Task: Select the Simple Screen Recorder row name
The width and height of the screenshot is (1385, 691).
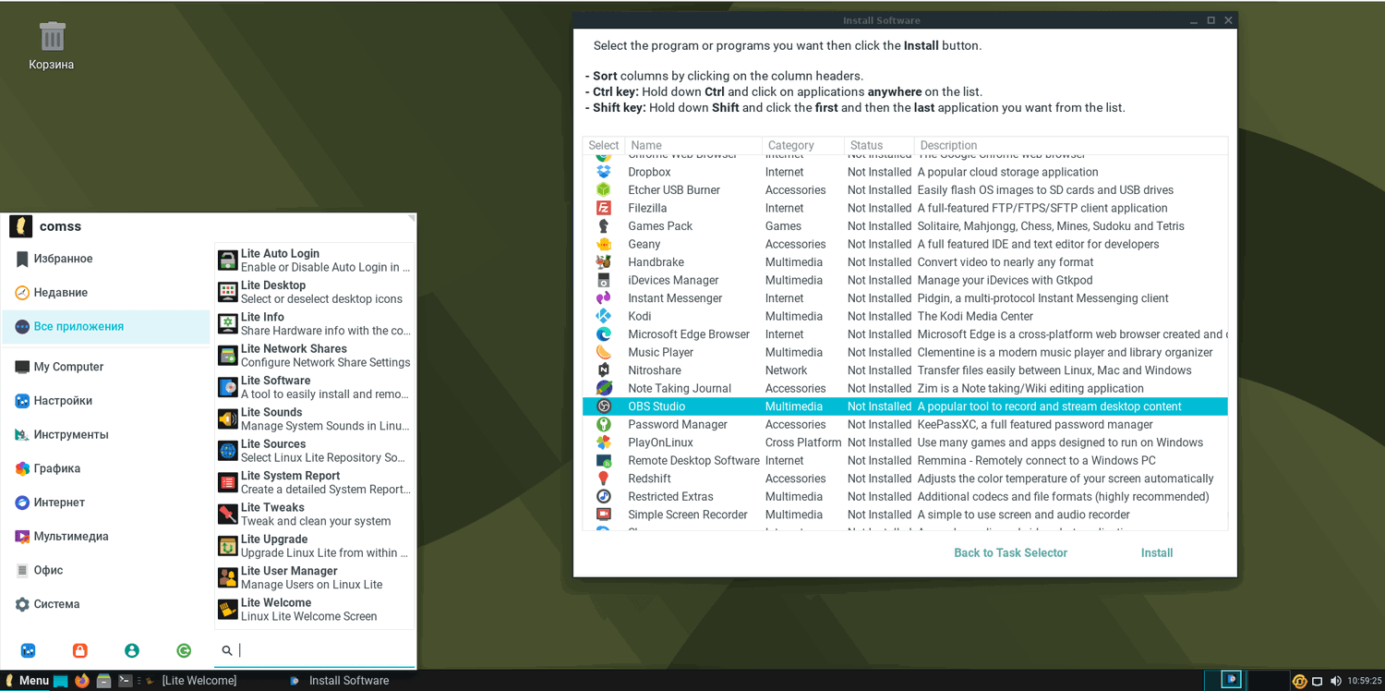Action: pyautogui.click(x=688, y=515)
